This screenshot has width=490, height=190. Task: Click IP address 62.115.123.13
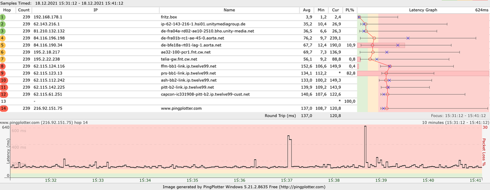(x=47, y=73)
